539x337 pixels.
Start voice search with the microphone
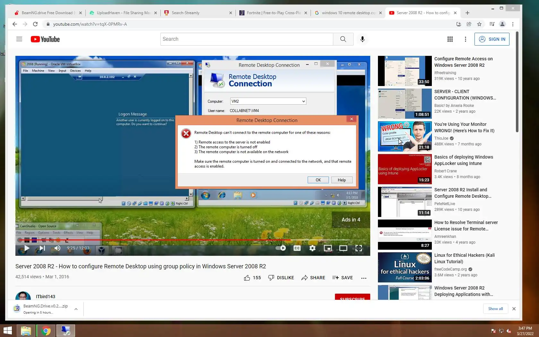point(362,39)
